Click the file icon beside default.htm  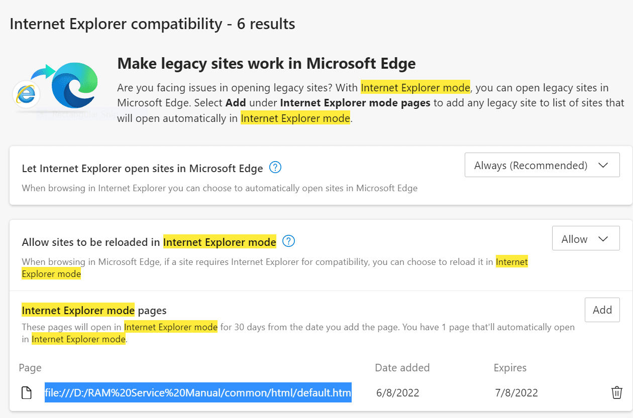[27, 393]
